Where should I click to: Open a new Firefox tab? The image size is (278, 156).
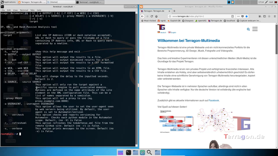[174, 11]
